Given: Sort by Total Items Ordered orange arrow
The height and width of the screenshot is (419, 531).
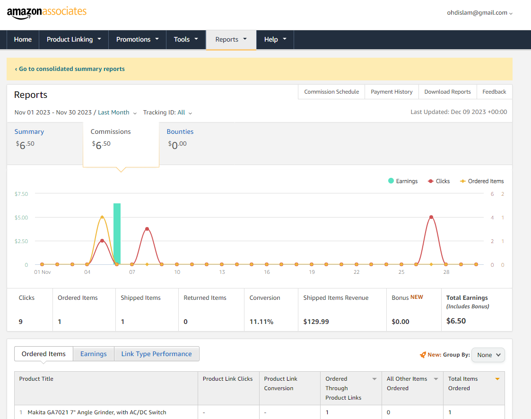Looking at the screenshot, I should point(497,379).
